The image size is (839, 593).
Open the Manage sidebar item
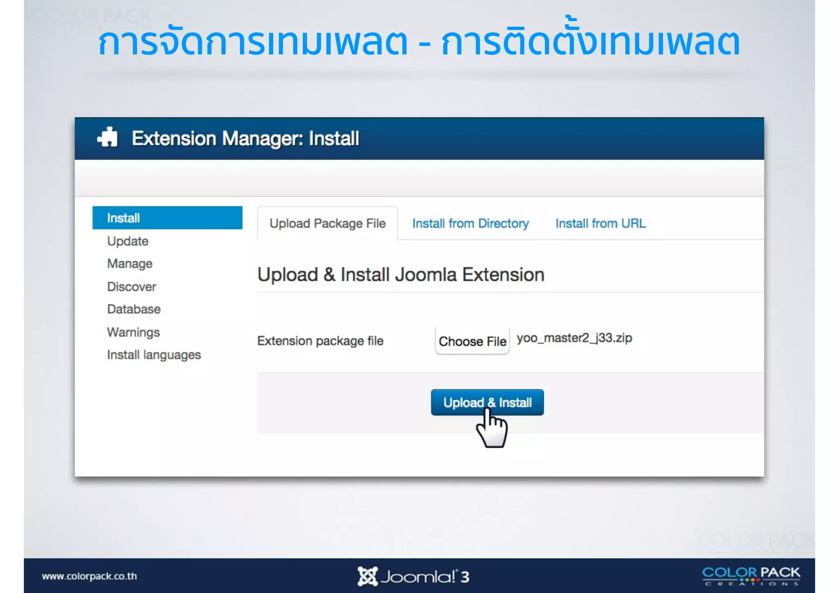[130, 264]
